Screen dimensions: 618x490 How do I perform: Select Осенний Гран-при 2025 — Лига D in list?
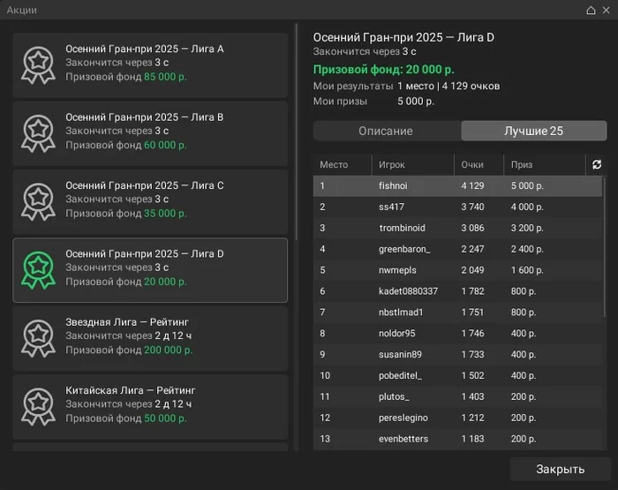150,270
